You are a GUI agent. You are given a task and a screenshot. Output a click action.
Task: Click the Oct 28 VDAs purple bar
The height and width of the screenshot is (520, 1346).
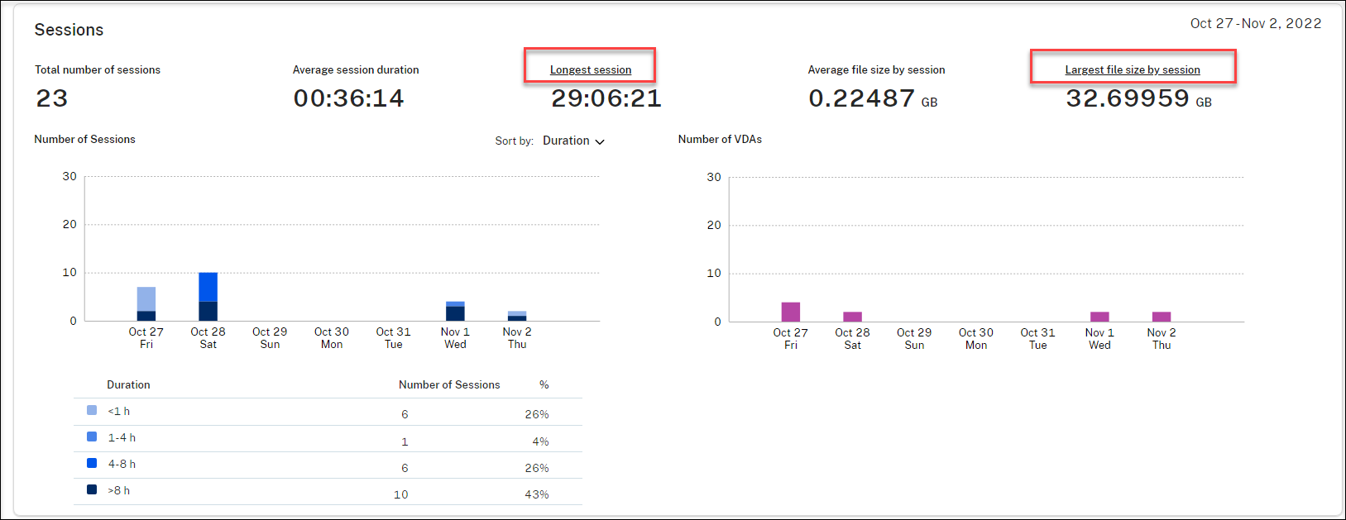(x=852, y=317)
